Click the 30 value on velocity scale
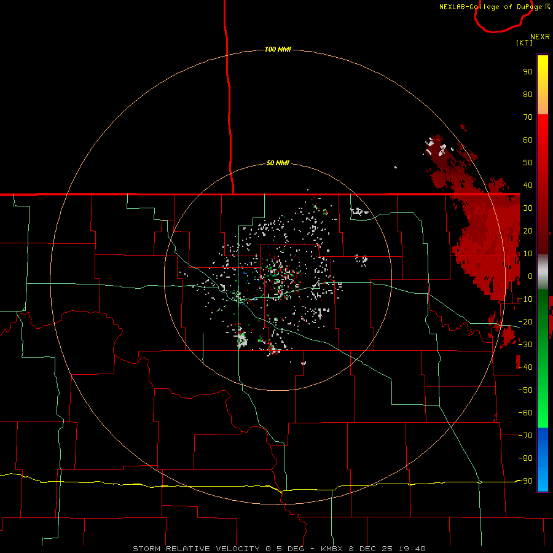553x553 pixels. tap(528, 208)
